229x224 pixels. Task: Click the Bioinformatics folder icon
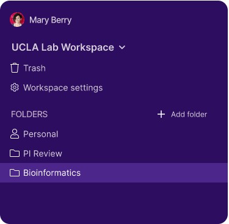coord(15,173)
